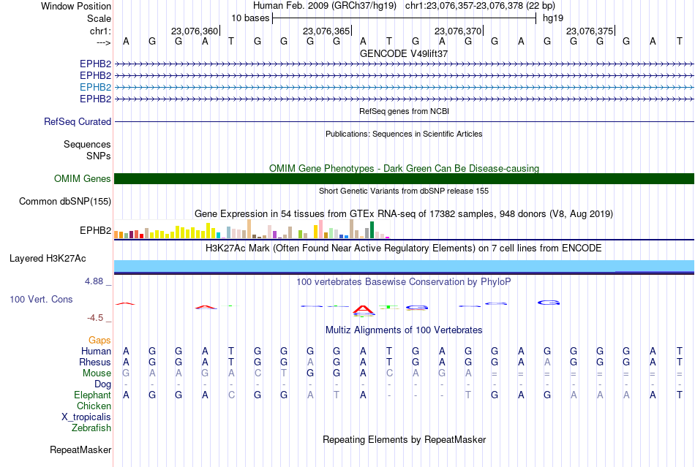Viewport: 695px width, 467px height.
Task: Click the last base T in the sequence ruler
Action: coord(680,41)
